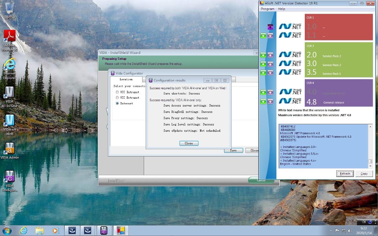Viewport: 378px width, 236px height.
Task: Click the 'General release' label next to 4.8
Action: pos(334,103)
